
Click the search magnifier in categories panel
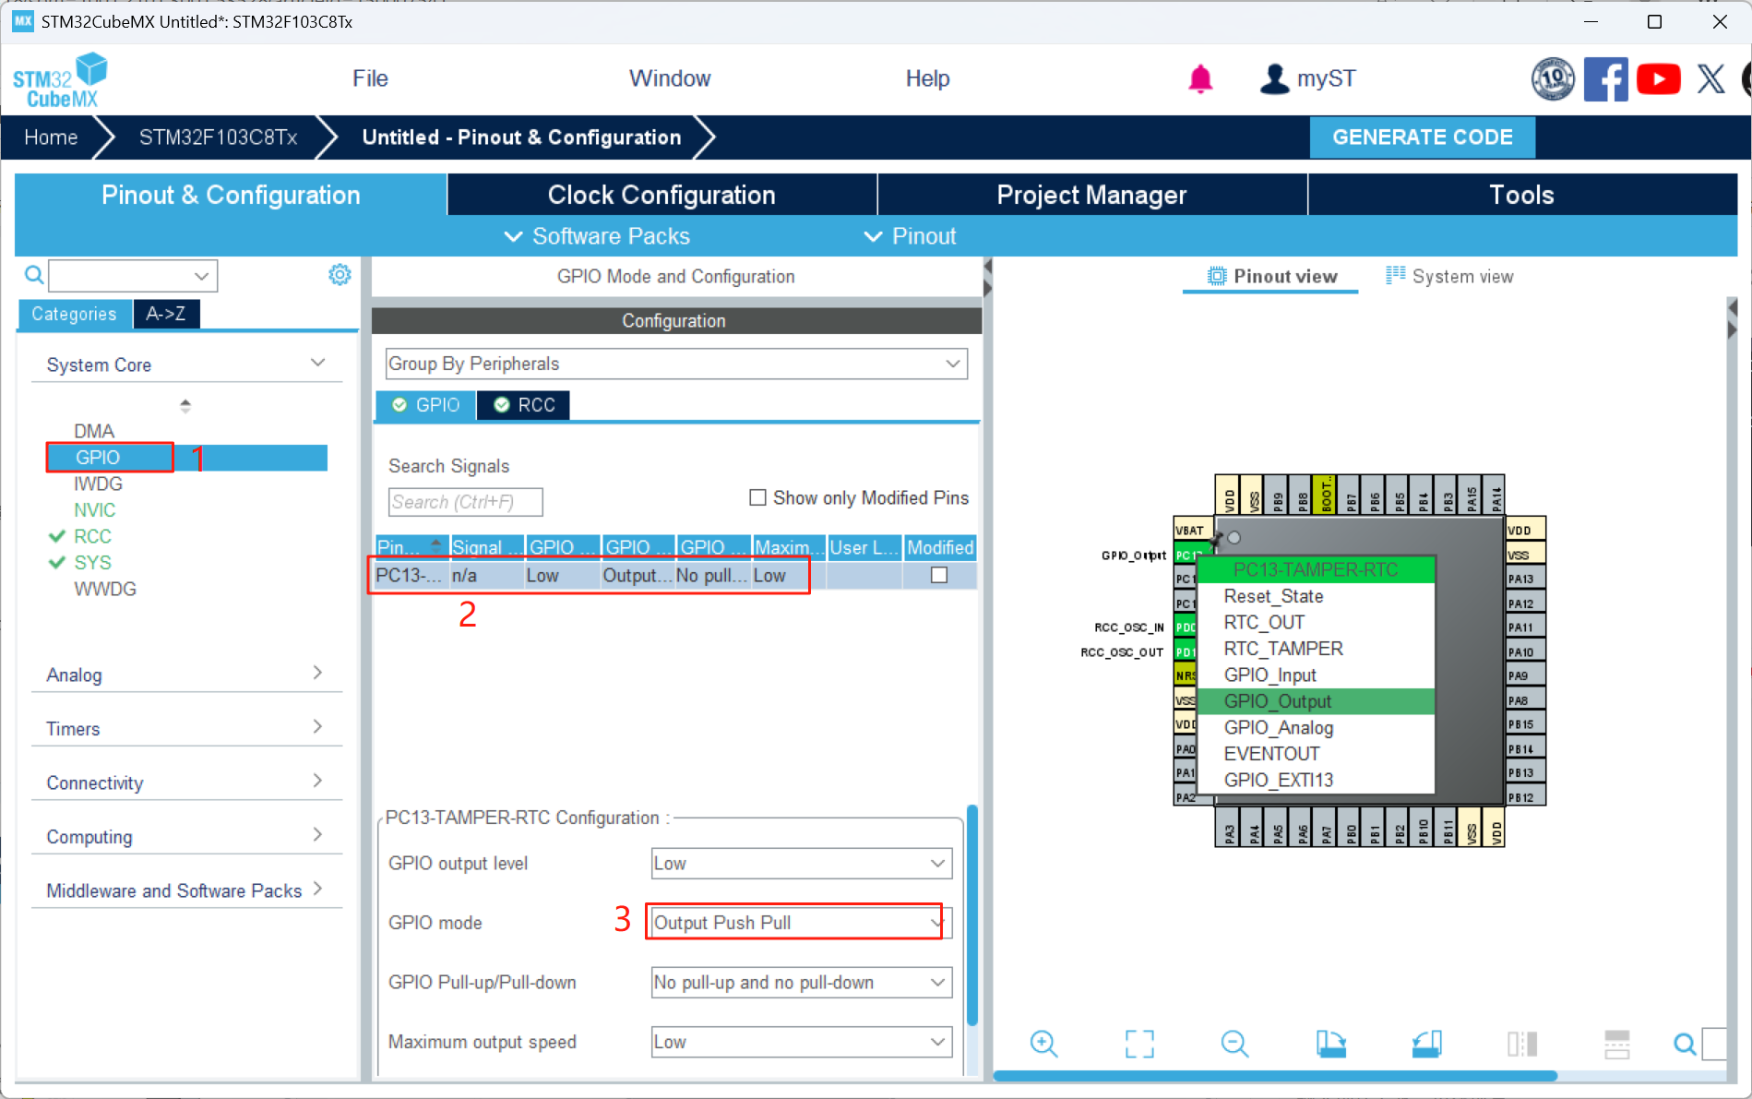(x=34, y=275)
